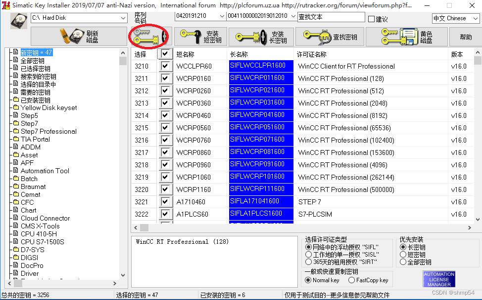482x300 pixels.
Task: Select 短密钥 short key priority radio
Action: (x=403, y=254)
